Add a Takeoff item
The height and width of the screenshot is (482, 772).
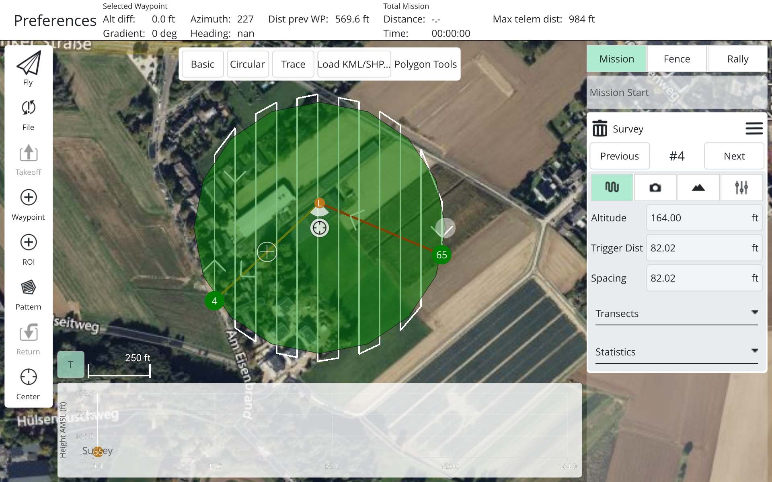point(28,160)
